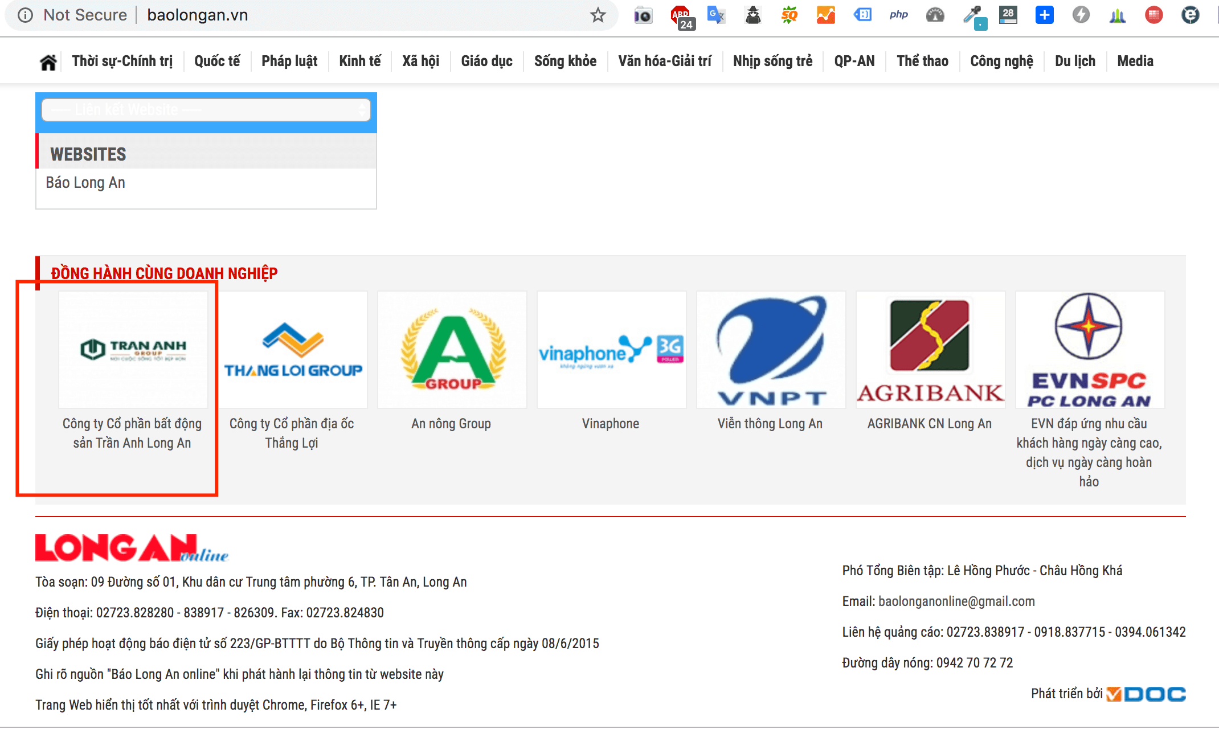Click the Công ty Cổ phần địa ốc Thắng Lợi link
1219x729 pixels.
(x=292, y=433)
